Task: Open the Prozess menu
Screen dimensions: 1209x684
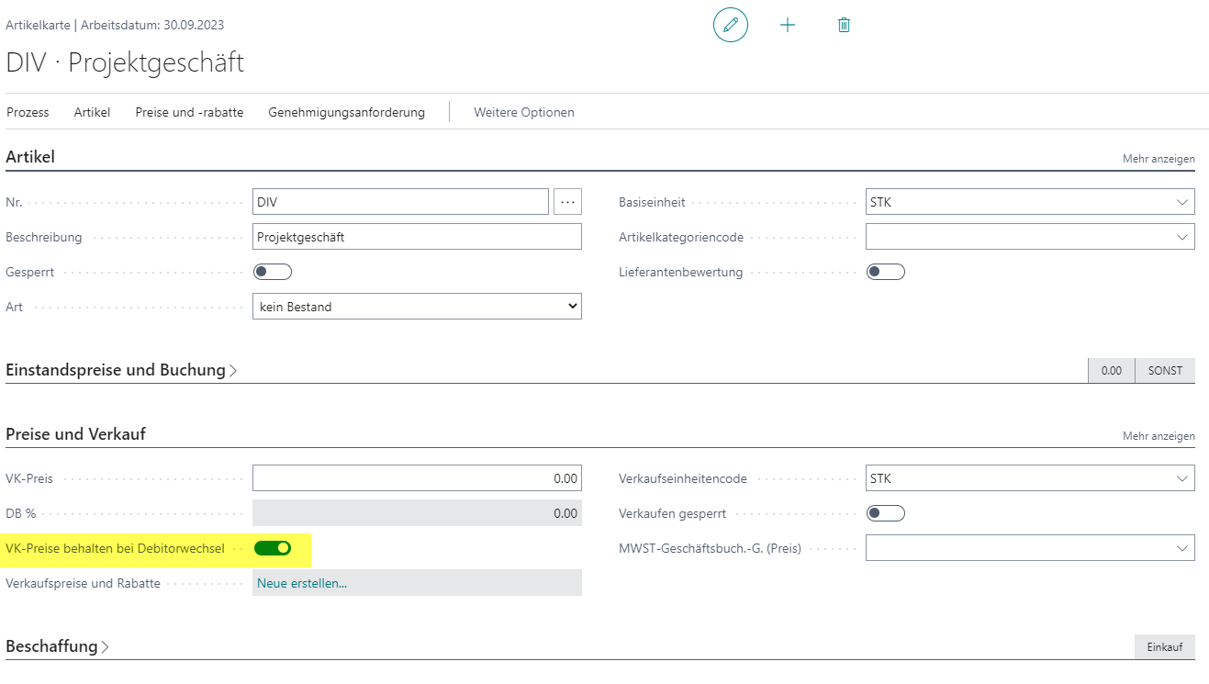Action: pyautogui.click(x=28, y=112)
